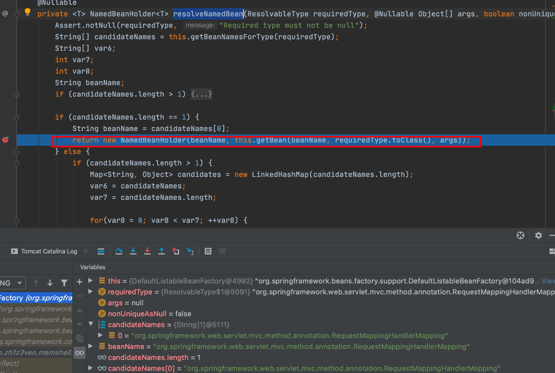This screenshot has width=555, height=373.
Task: Toggle show watches glasses button
Action: tap(80, 353)
